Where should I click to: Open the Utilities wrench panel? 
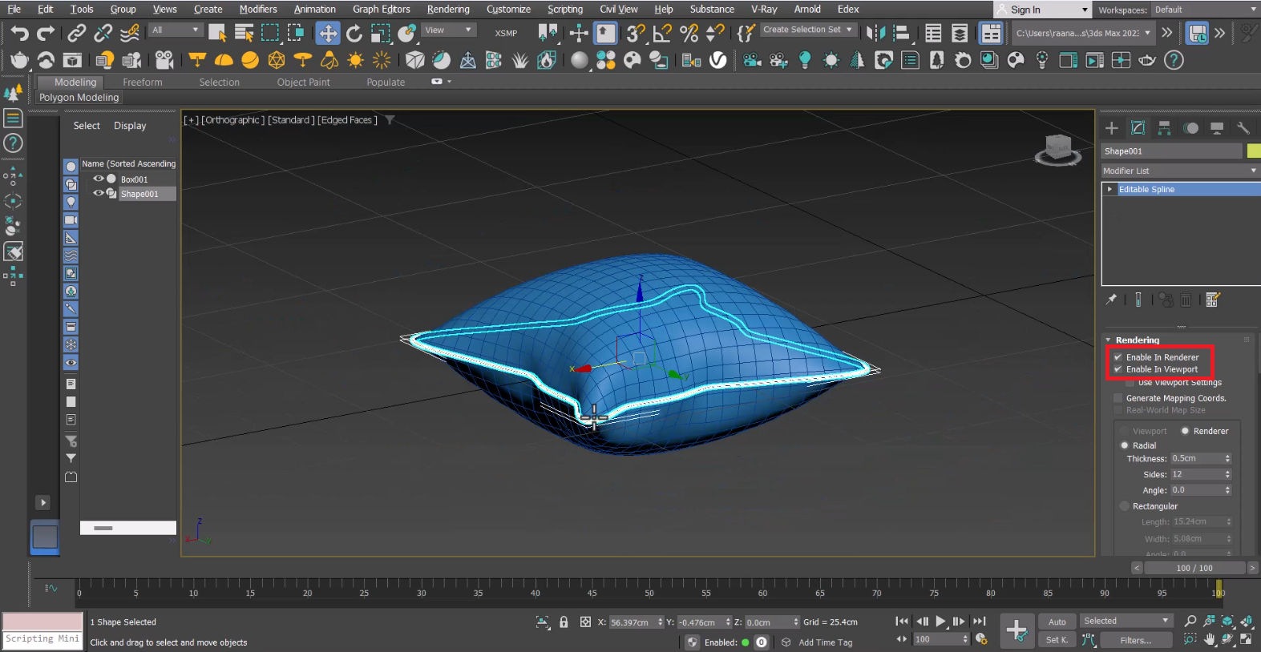[1243, 128]
